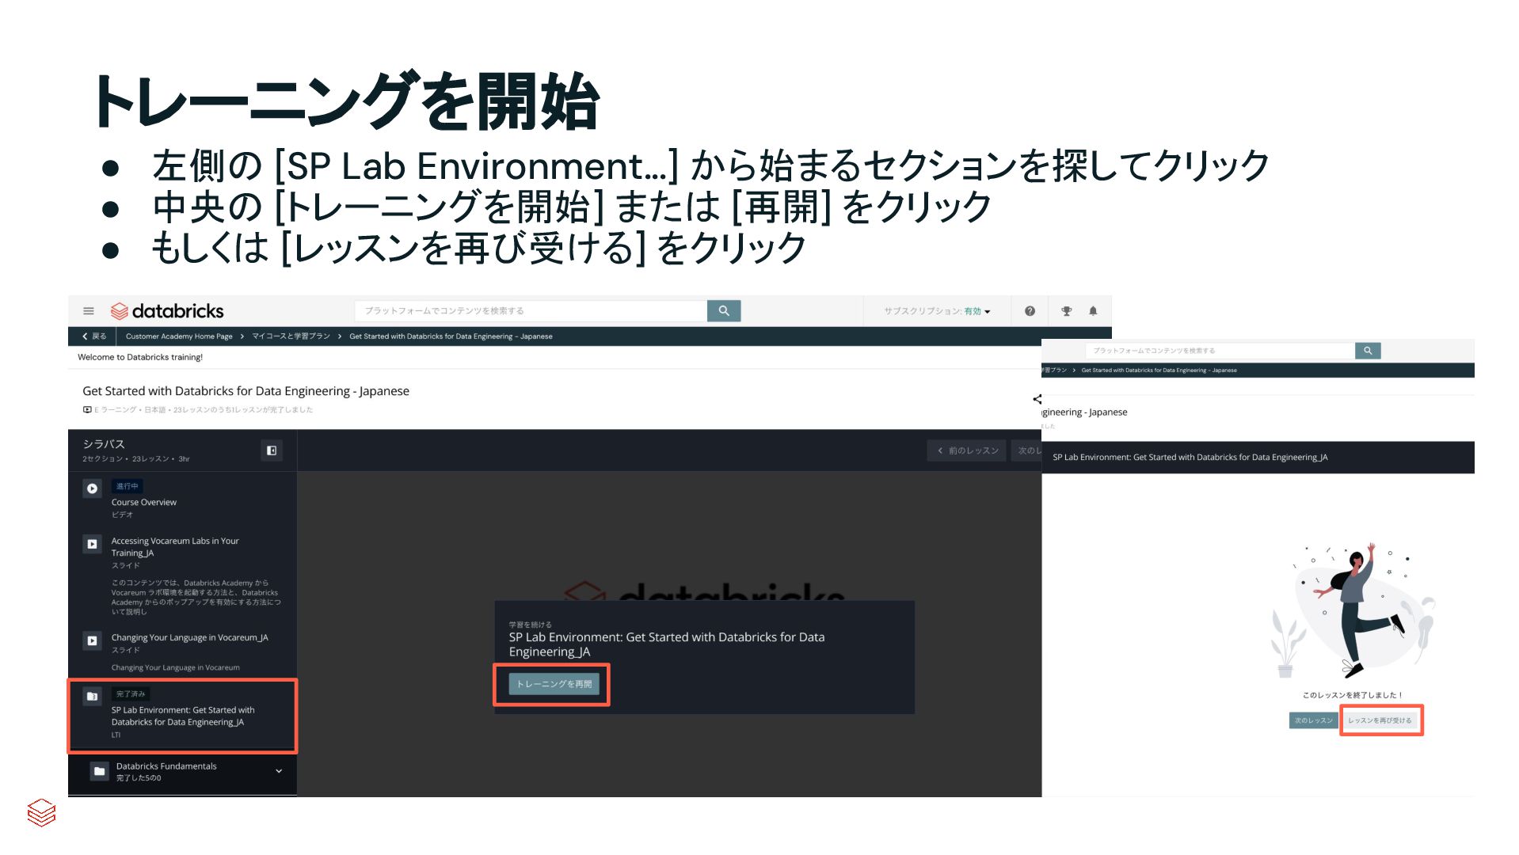Click the 進行中 status badge
Image resolution: width=1519 pixels, height=855 pixels.
click(x=127, y=486)
